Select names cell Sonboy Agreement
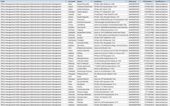Image resolution: width=170 pixels, height=106 pixels. click(85, 66)
